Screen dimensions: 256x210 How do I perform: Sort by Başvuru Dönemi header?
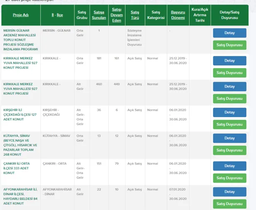[x=178, y=15]
